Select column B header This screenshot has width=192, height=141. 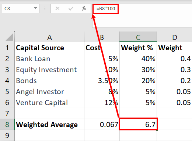tap(102, 37)
